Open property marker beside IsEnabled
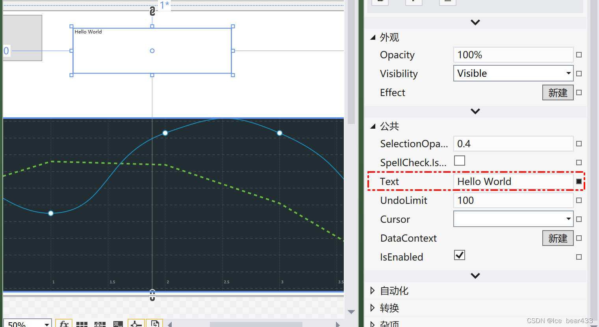This screenshot has height=327, width=599. click(x=579, y=257)
